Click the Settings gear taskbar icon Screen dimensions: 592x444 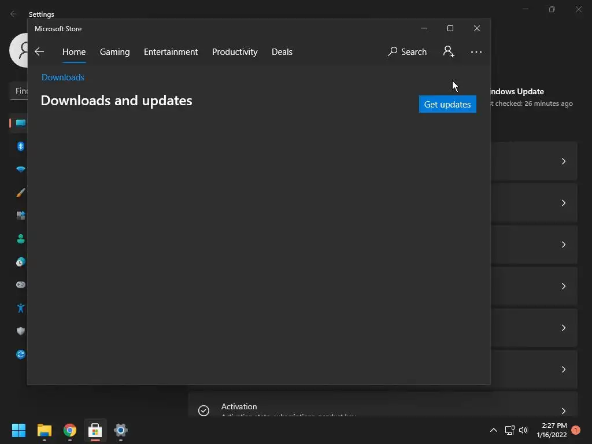[120, 430]
